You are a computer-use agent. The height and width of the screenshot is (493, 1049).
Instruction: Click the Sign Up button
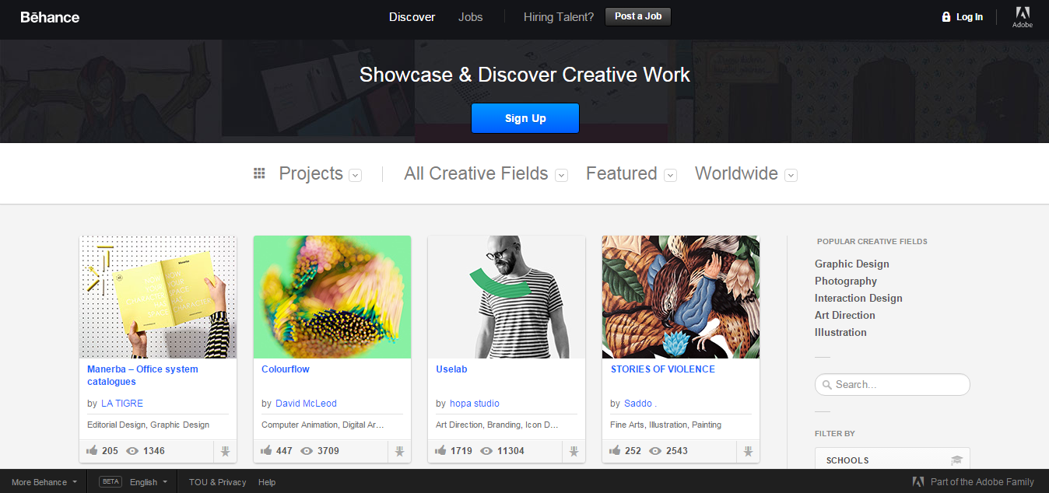click(524, 118)
